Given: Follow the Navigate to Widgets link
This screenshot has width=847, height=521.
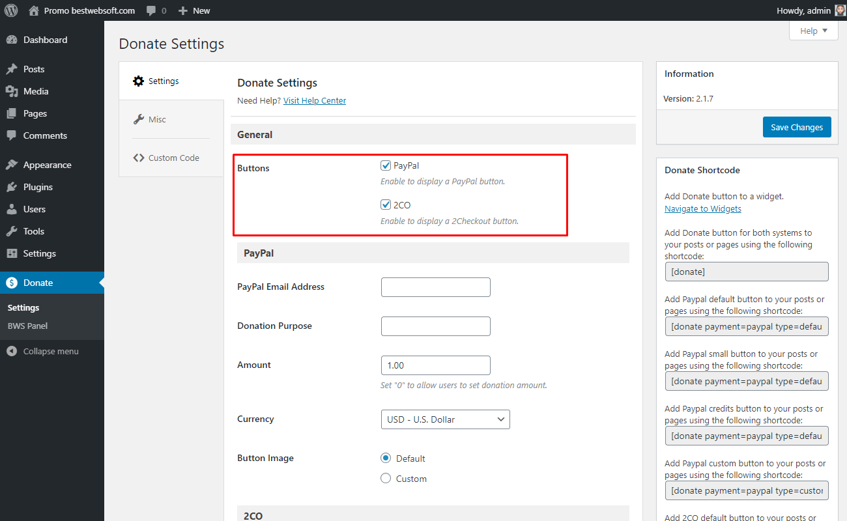Looking at the screenshot, I should coord(703,209).
